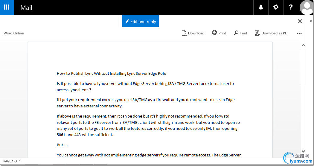Click the Find magnifier icon
The width and height of the screenshot is (314, 166).
coord(236,33)
